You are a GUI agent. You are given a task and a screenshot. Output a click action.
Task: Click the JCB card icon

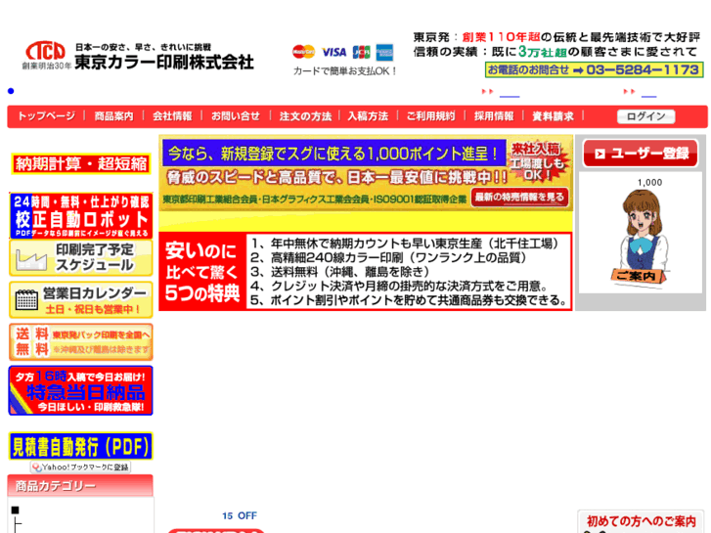tap(362, 52)
